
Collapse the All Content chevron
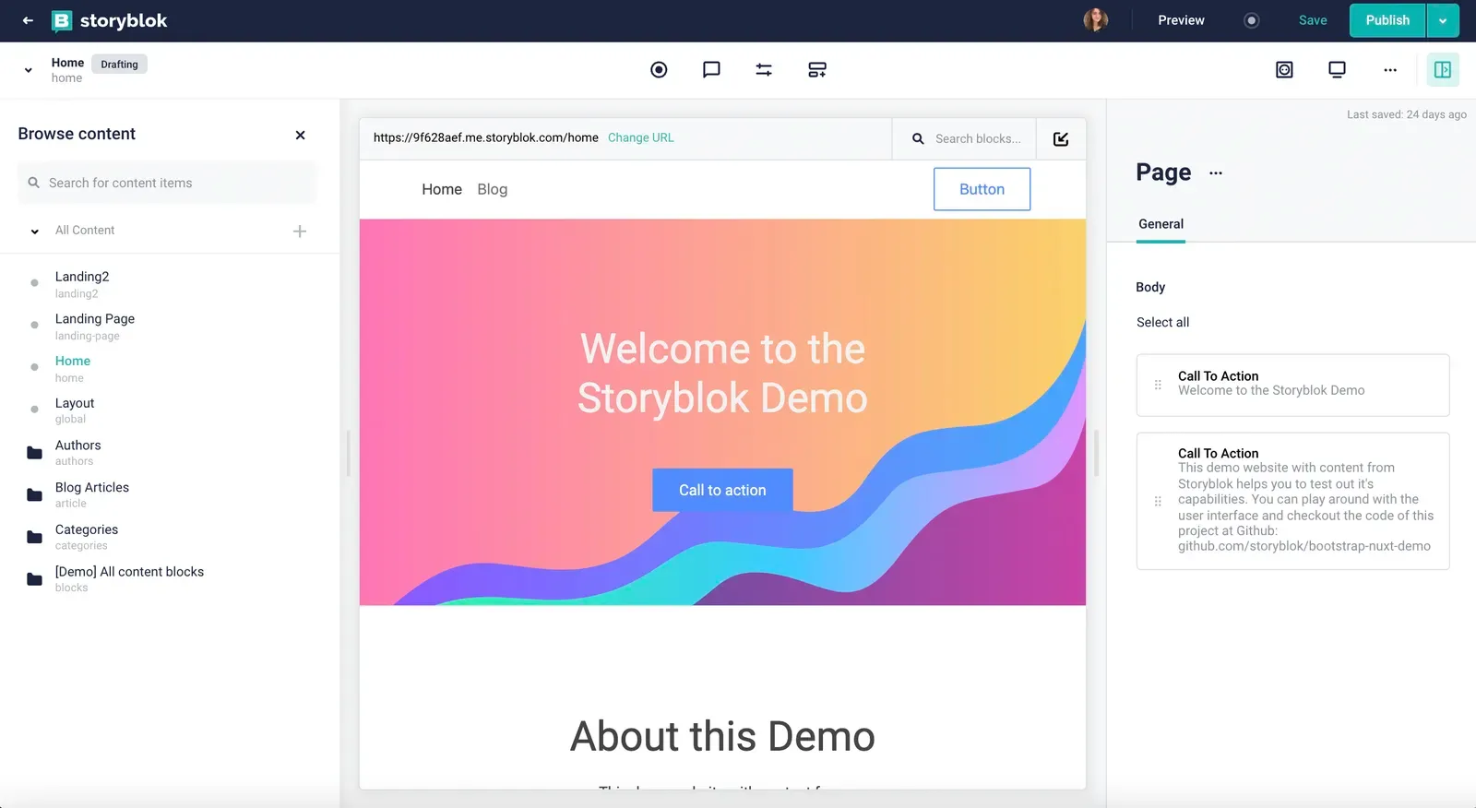(34, 232)
